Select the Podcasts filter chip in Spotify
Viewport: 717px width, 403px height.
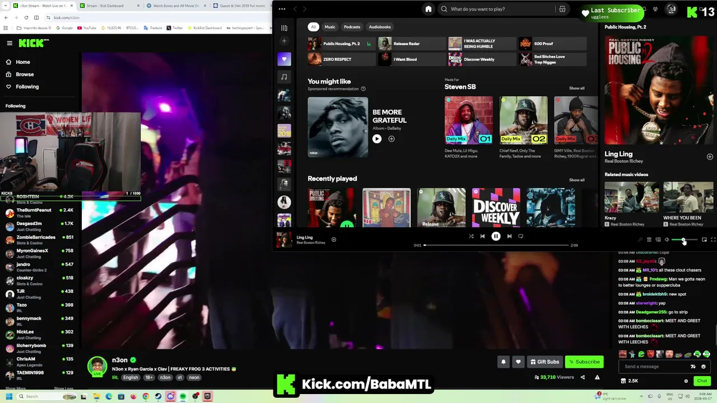pos(352,27)
